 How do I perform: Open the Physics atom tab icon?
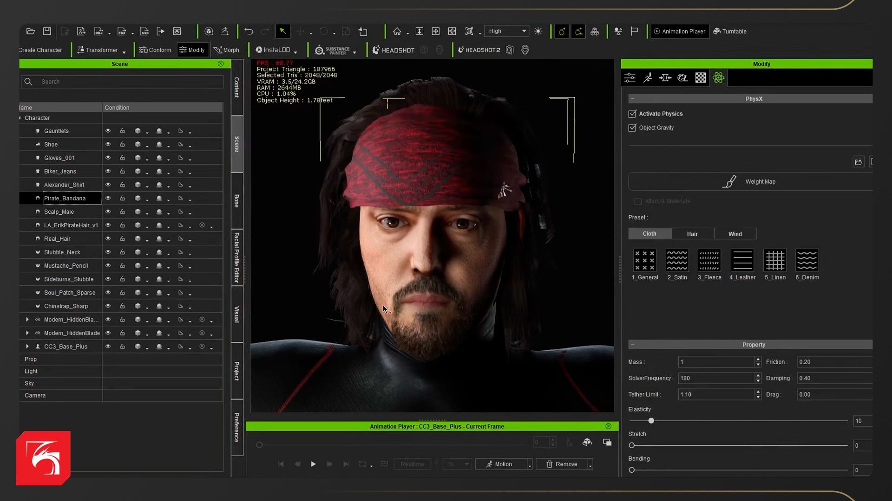tap(718, 78)
